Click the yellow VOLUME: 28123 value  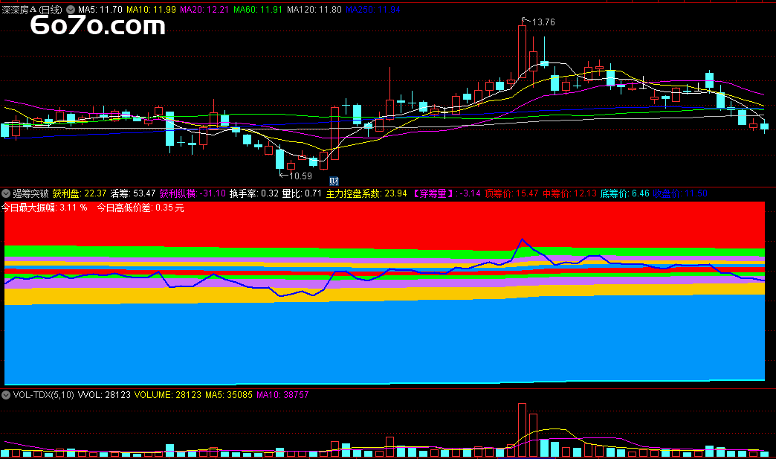(168, 394)
